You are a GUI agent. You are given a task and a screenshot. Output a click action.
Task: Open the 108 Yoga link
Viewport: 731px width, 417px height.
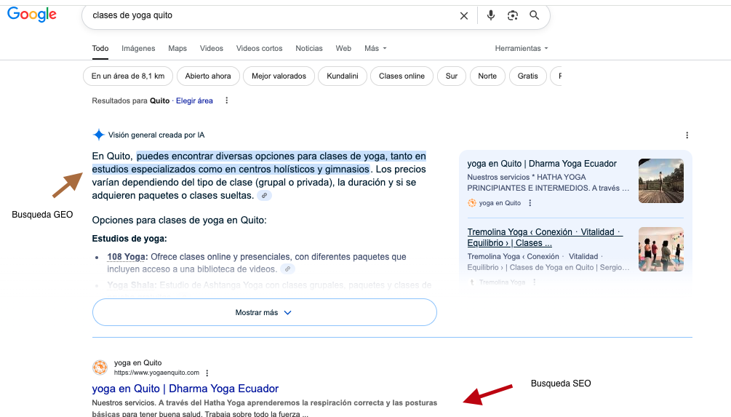coord(126,257)
